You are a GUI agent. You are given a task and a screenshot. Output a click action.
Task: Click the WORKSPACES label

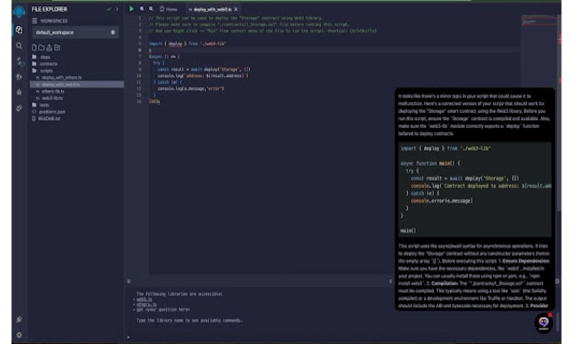click(54, 21)
